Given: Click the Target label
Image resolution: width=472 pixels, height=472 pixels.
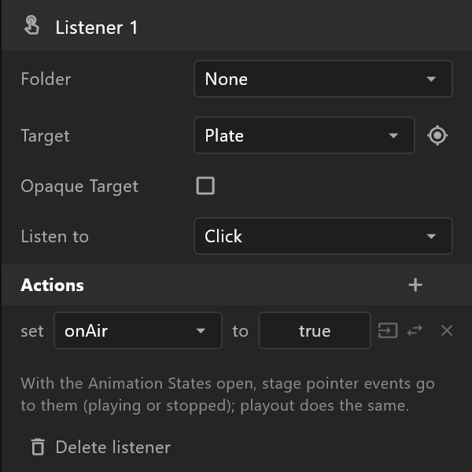Looking at the screenshot, I should click(x=45, y=136).
